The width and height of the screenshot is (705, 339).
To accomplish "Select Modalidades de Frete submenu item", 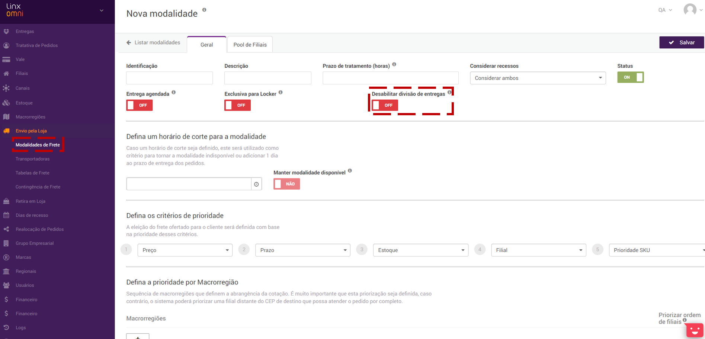I will (x=38, y=145).
